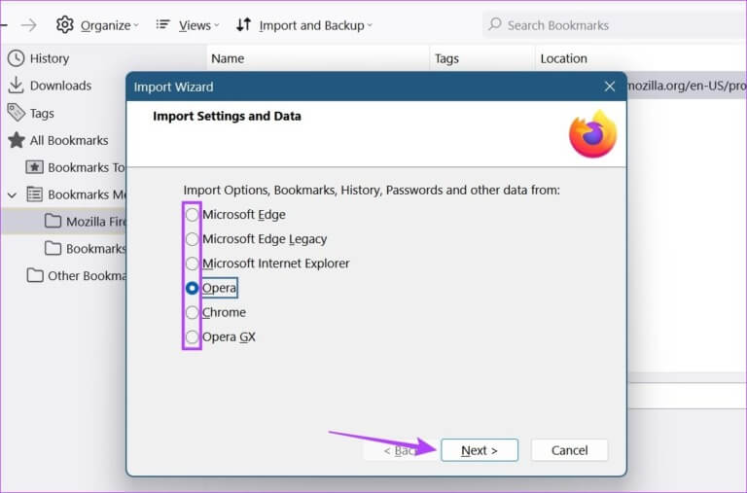Select the Microsoft Edge Legacy radio button
The image size is (747, 493).
coord(192,238)
